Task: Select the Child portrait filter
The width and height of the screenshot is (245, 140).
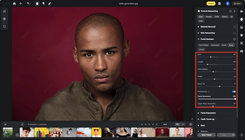Action: pyautogui.click(x=217, y=16)
